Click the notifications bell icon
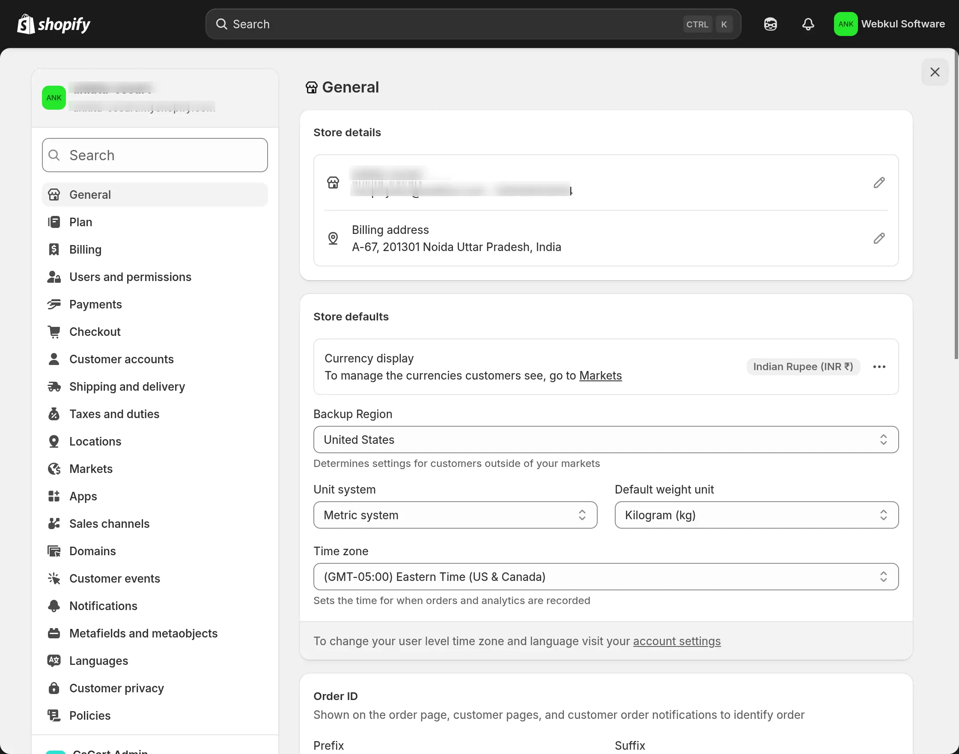 808,24
